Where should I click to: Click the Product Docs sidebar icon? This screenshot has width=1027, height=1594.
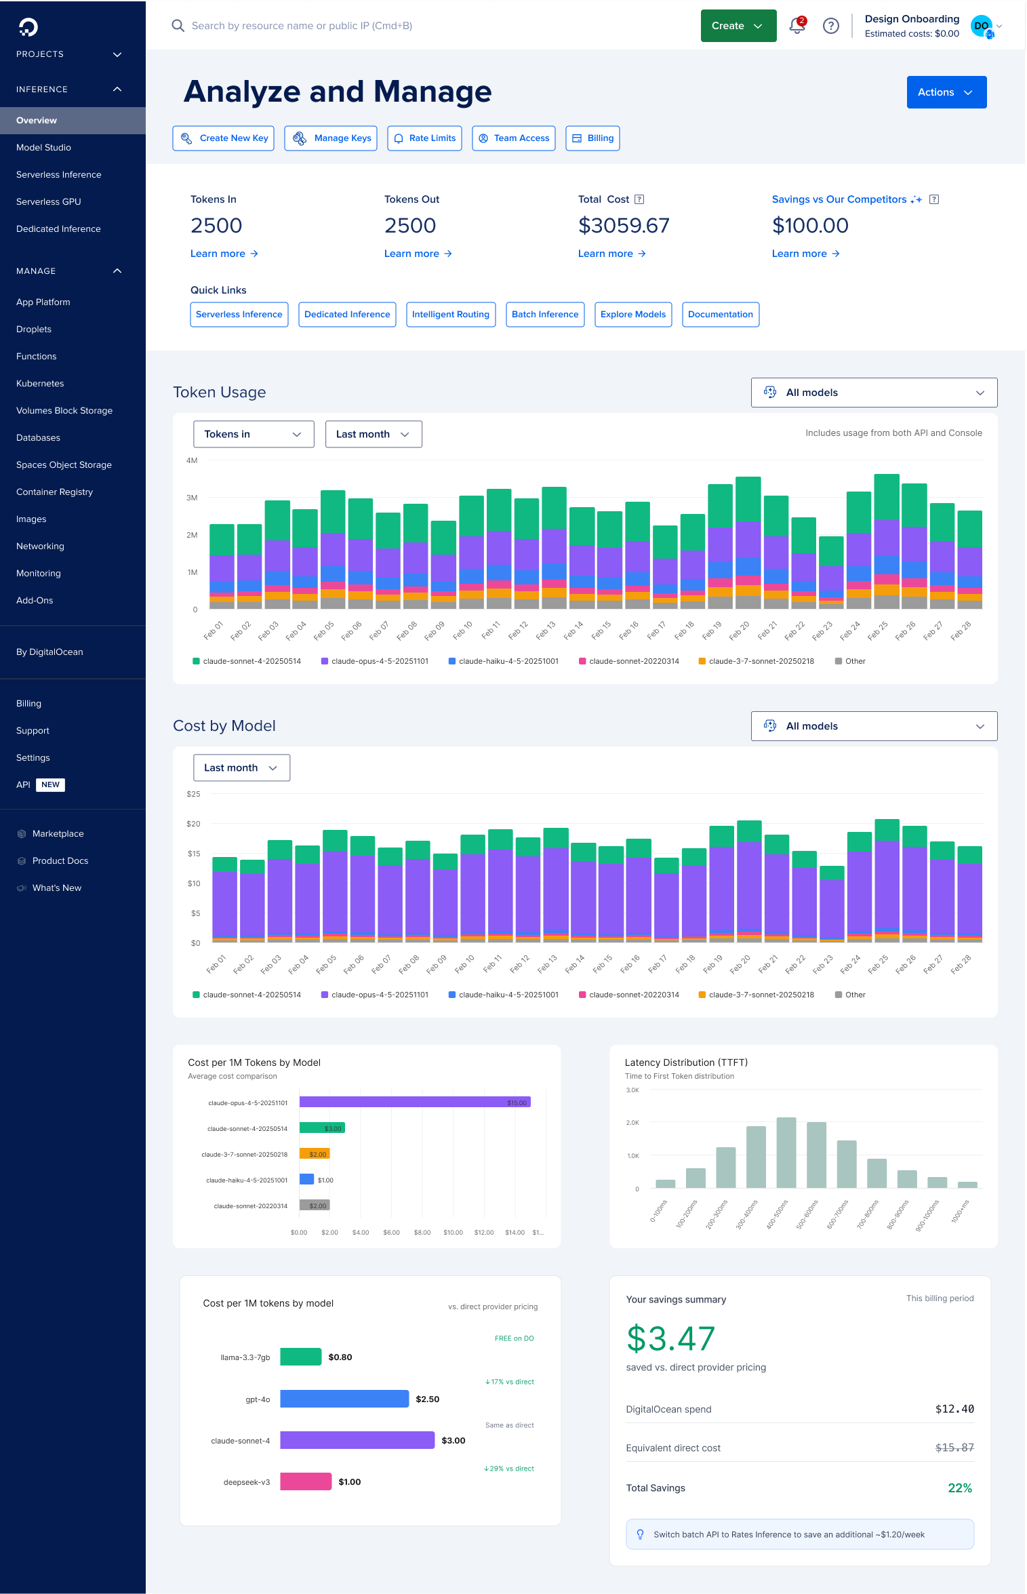22,861
